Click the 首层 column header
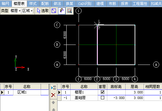The height and width of the screenshot is (111, 162). tap(102, 87)
